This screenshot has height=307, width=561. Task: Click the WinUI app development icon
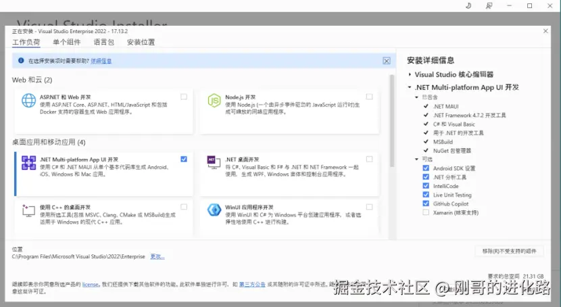tap(214, 210)
